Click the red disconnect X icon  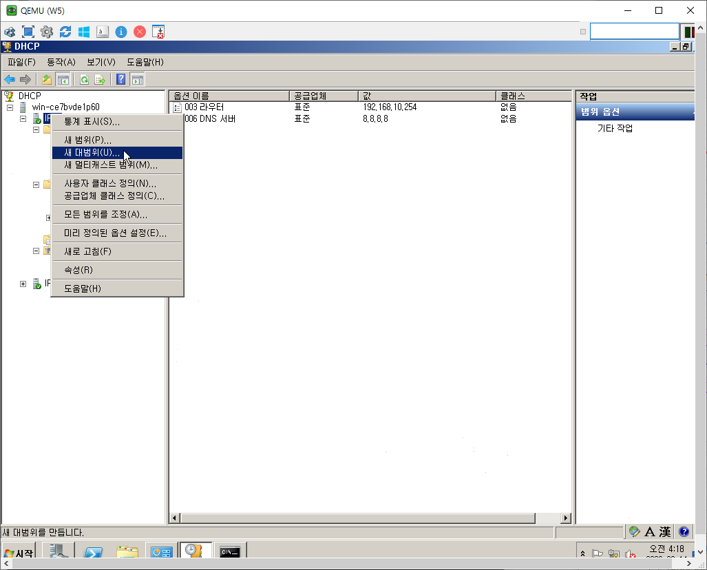point(140,32)
